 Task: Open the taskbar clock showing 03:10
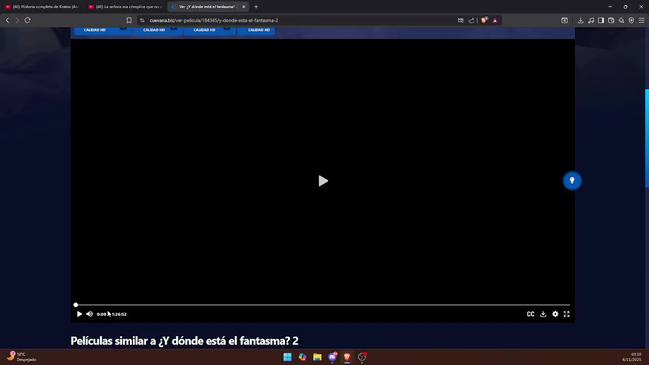632,357
